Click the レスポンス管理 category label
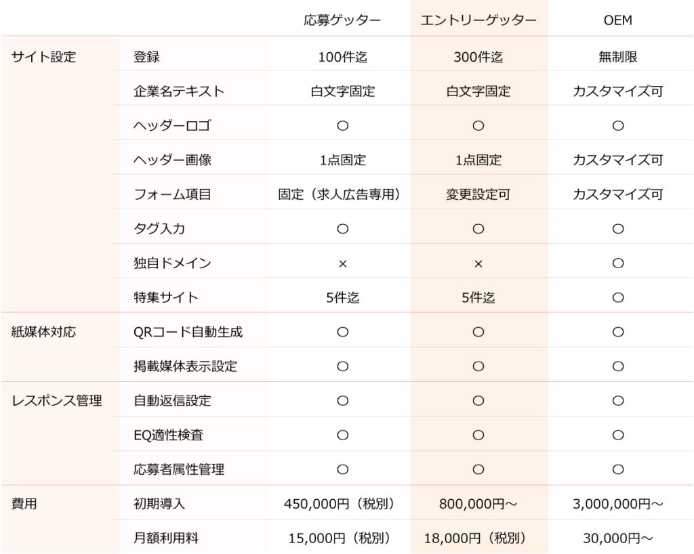Viewport: 694px width, 554px height. click(x=57, y=401)
